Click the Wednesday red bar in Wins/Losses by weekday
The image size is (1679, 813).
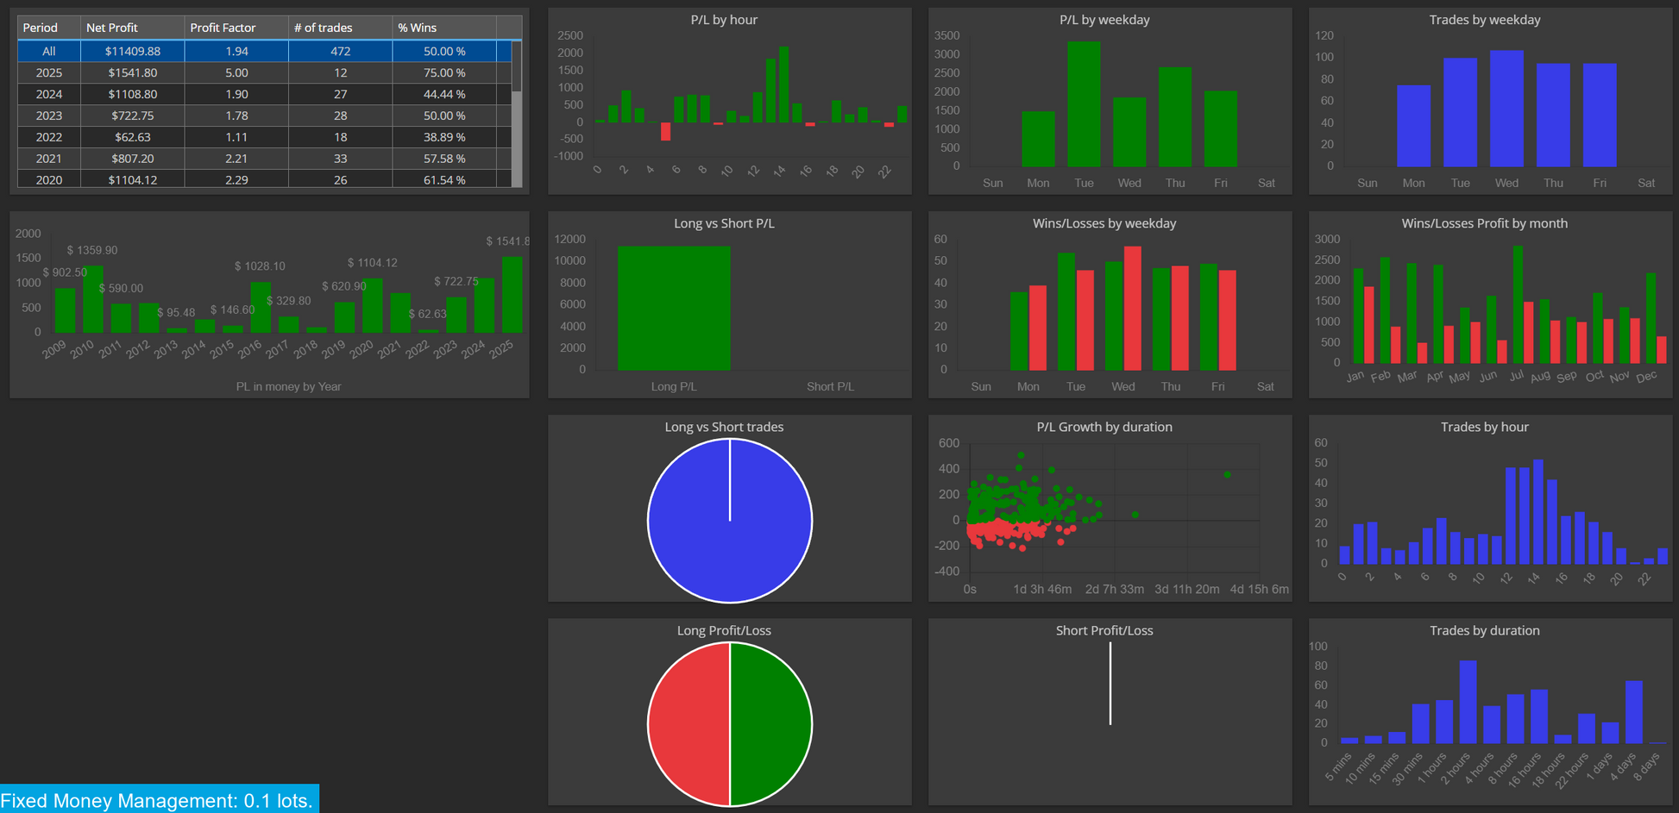pyautogui.click(x=1133, y=309)
